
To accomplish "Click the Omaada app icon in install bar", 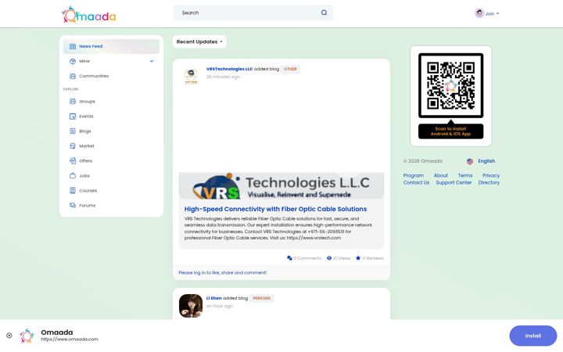I will (27, 336).
